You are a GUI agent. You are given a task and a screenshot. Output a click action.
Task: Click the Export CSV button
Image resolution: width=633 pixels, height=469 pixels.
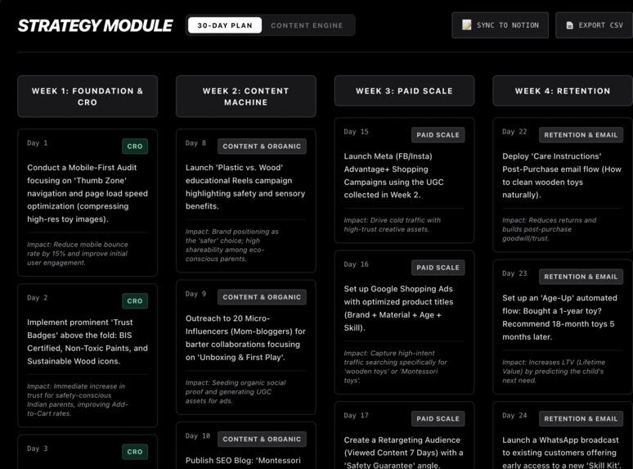pos(595,25)
